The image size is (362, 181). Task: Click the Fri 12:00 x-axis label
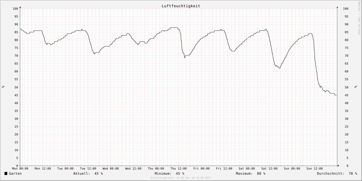(x=224, y=169)
